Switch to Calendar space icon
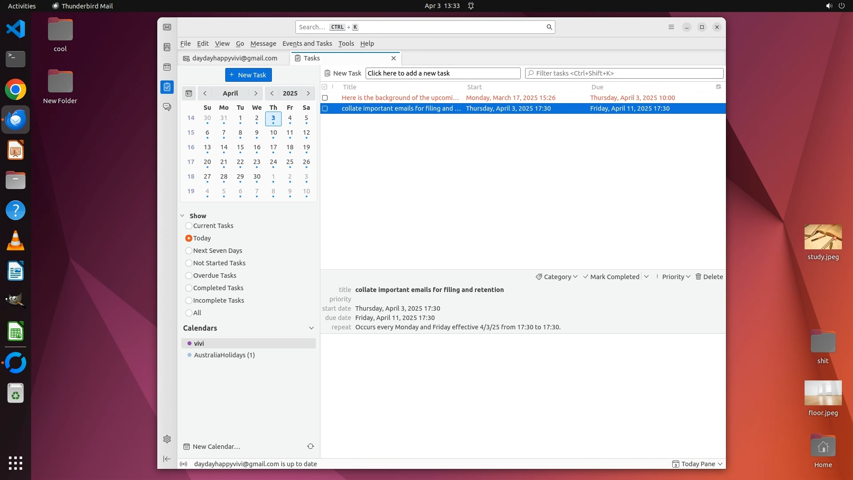 click(x=167, y=67)
